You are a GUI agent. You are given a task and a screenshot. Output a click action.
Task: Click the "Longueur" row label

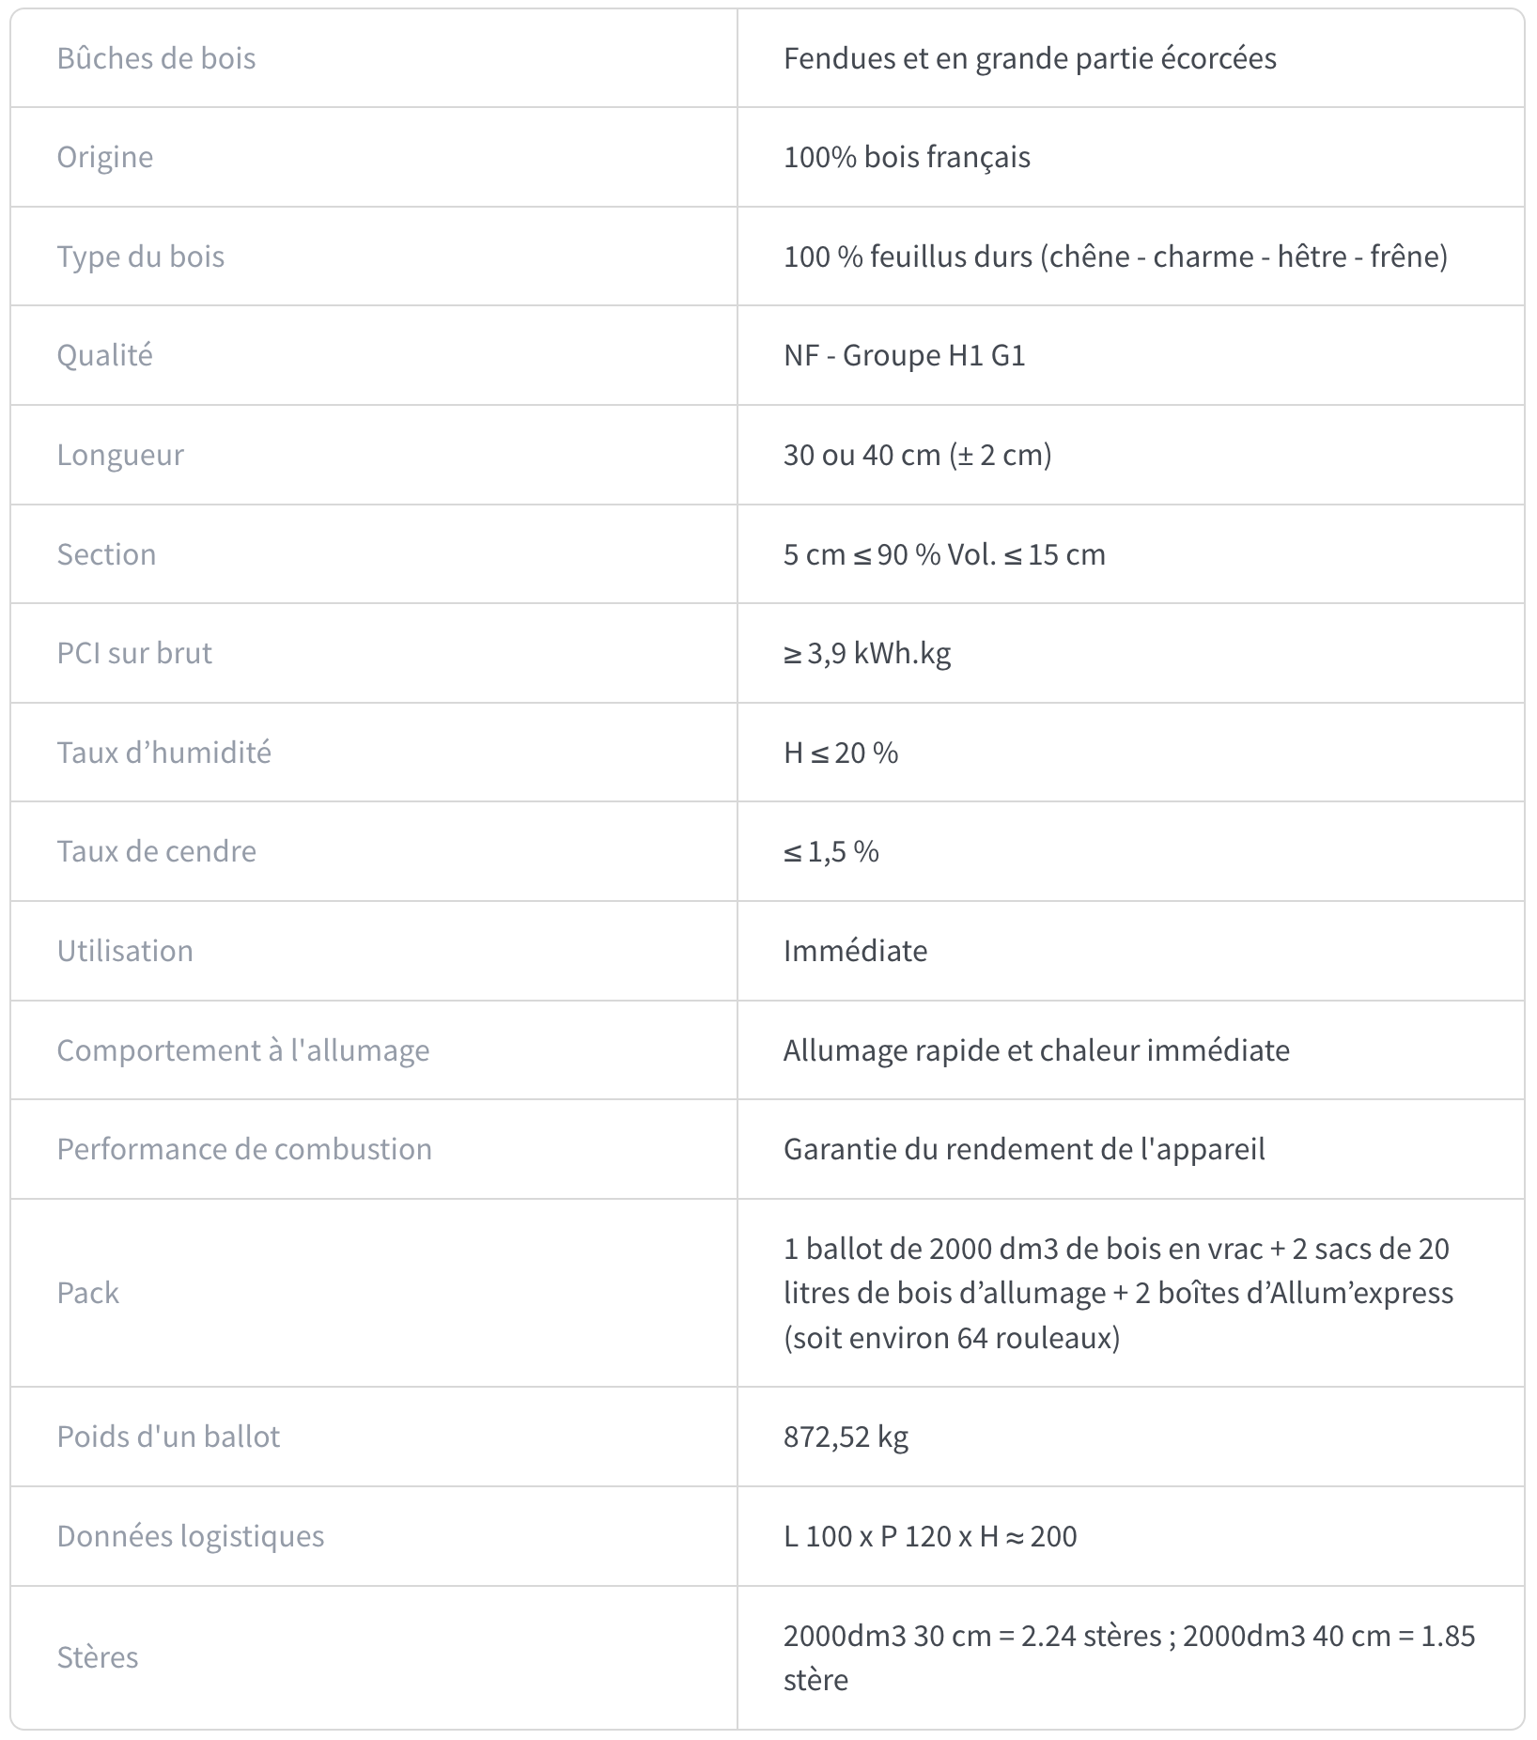coord(120,455)
